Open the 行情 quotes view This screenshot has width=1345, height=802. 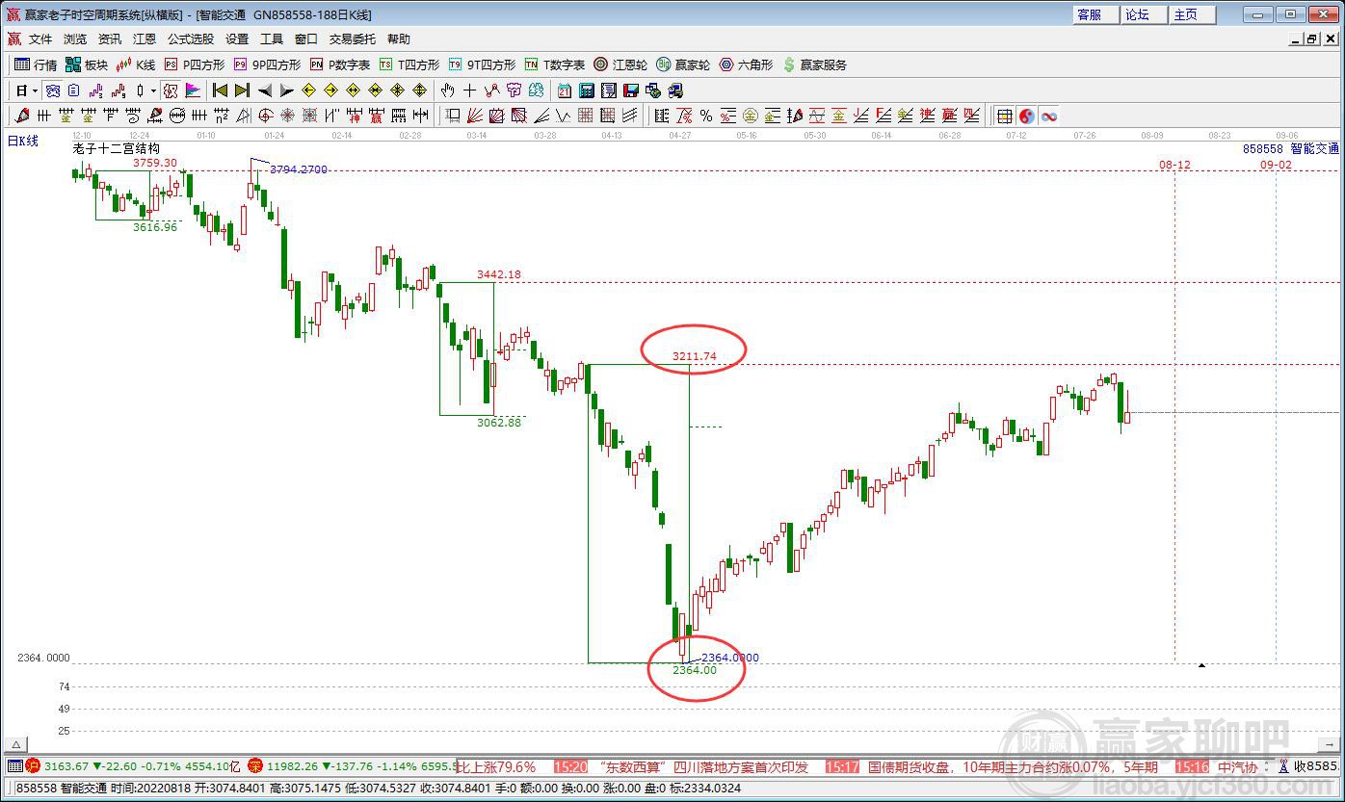click(x=36, y=65)
